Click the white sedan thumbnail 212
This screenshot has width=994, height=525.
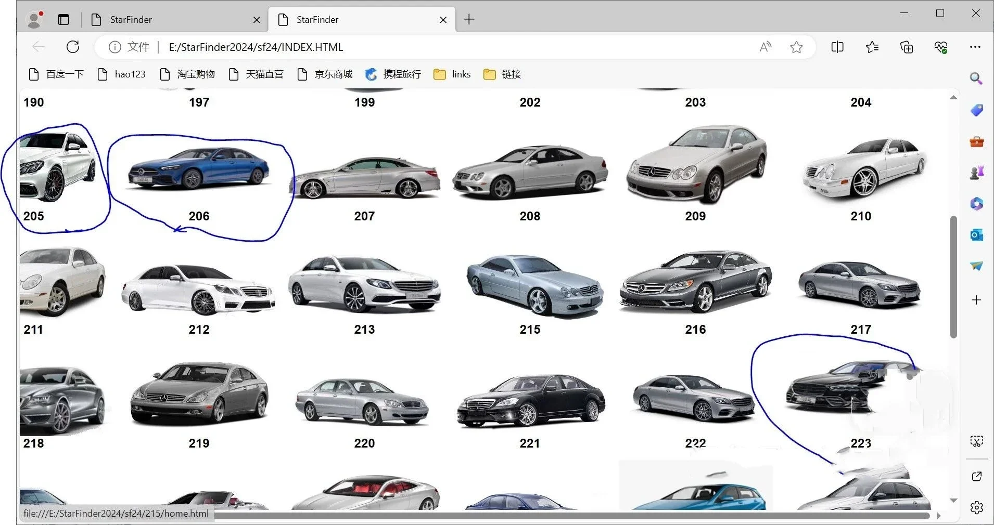tap(198, 290)
